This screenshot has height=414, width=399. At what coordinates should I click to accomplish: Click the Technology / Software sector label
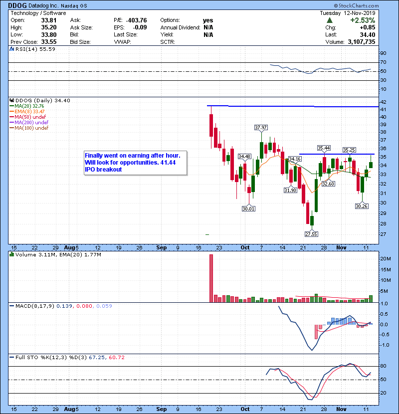(38, 13)
